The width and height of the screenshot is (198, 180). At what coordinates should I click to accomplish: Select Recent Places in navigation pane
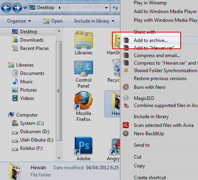[x=30, y=48]
